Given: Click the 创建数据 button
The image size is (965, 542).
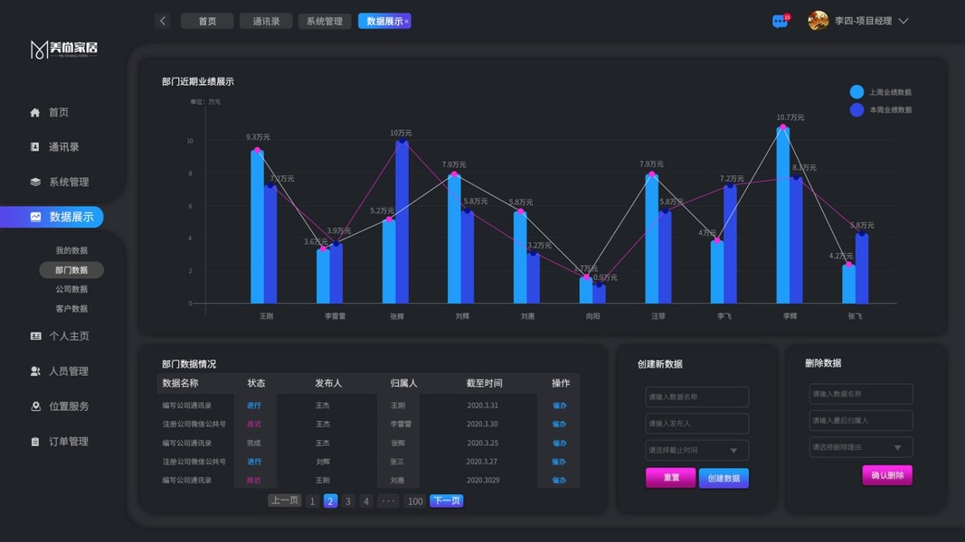Looking at the screenshot, I should point(724,478).
